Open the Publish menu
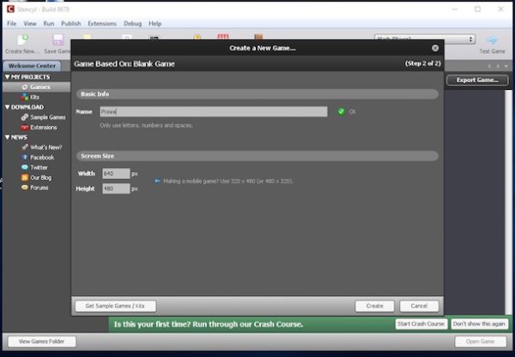Image resolution: width=515 pixels, height=357 pixels. [71, 23]
